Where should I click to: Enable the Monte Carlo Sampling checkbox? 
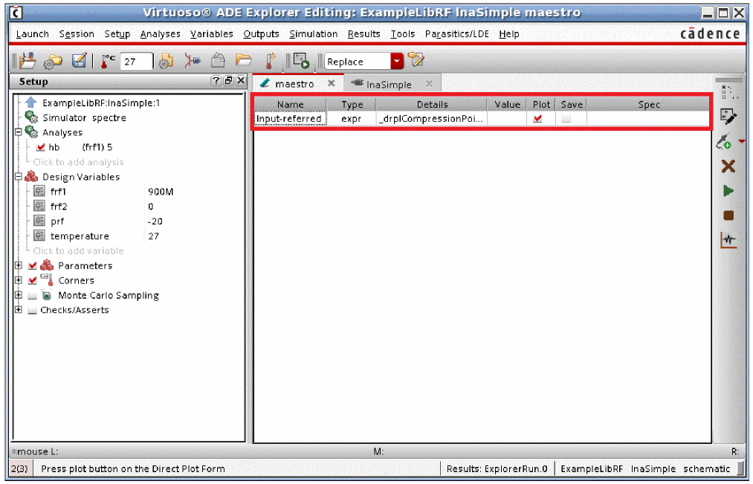[x=32, y=295]
